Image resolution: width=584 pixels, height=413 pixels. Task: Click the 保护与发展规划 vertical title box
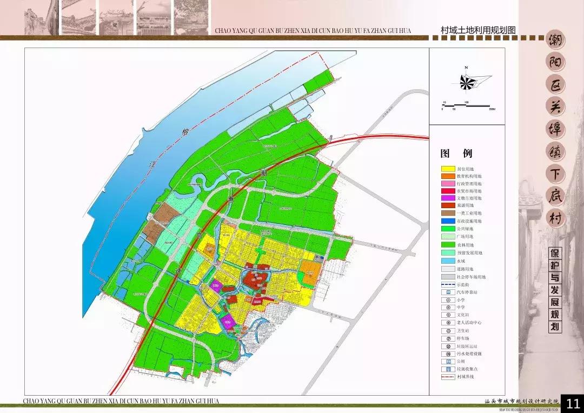(x=555, y=290)
